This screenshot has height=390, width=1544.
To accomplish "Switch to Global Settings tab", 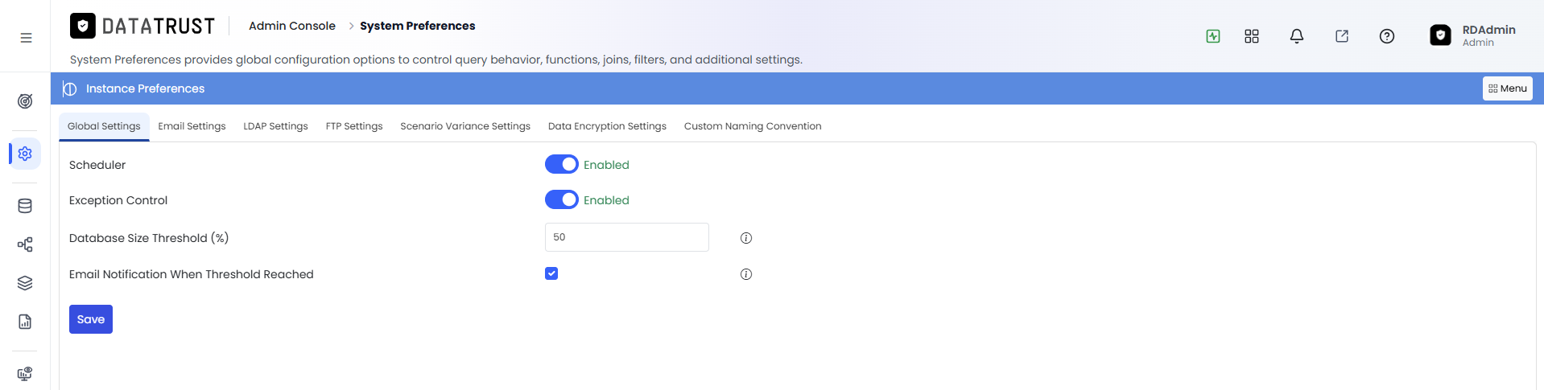I will point(104,126).
